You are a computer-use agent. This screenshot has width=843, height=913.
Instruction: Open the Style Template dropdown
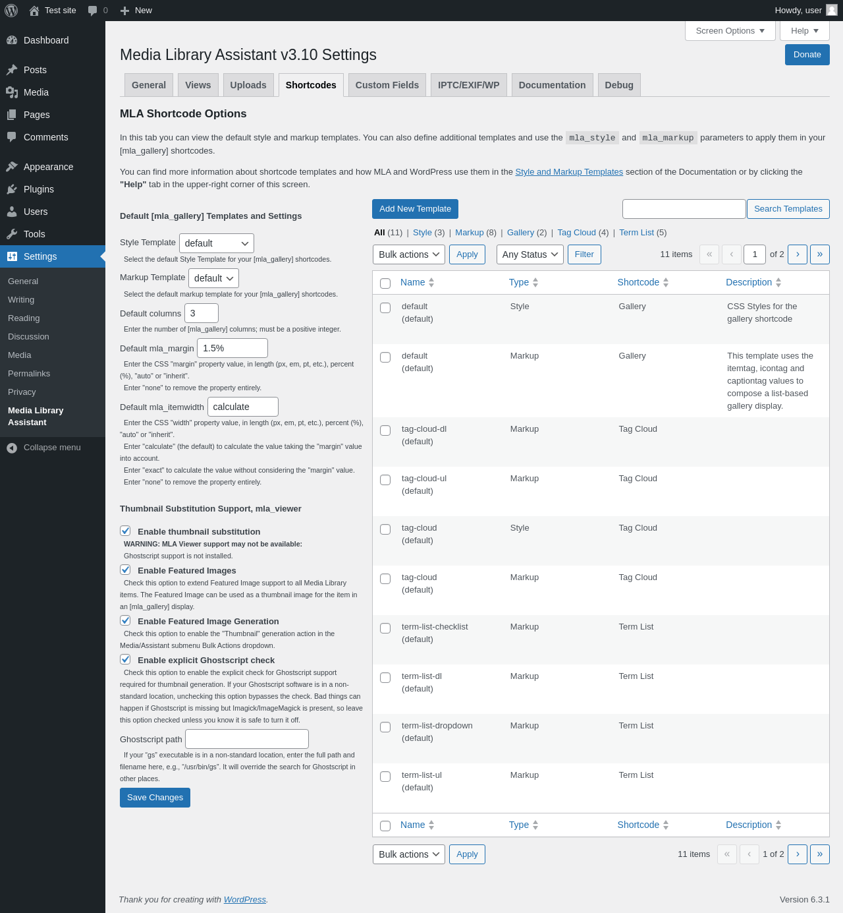(x=216, y=243)
